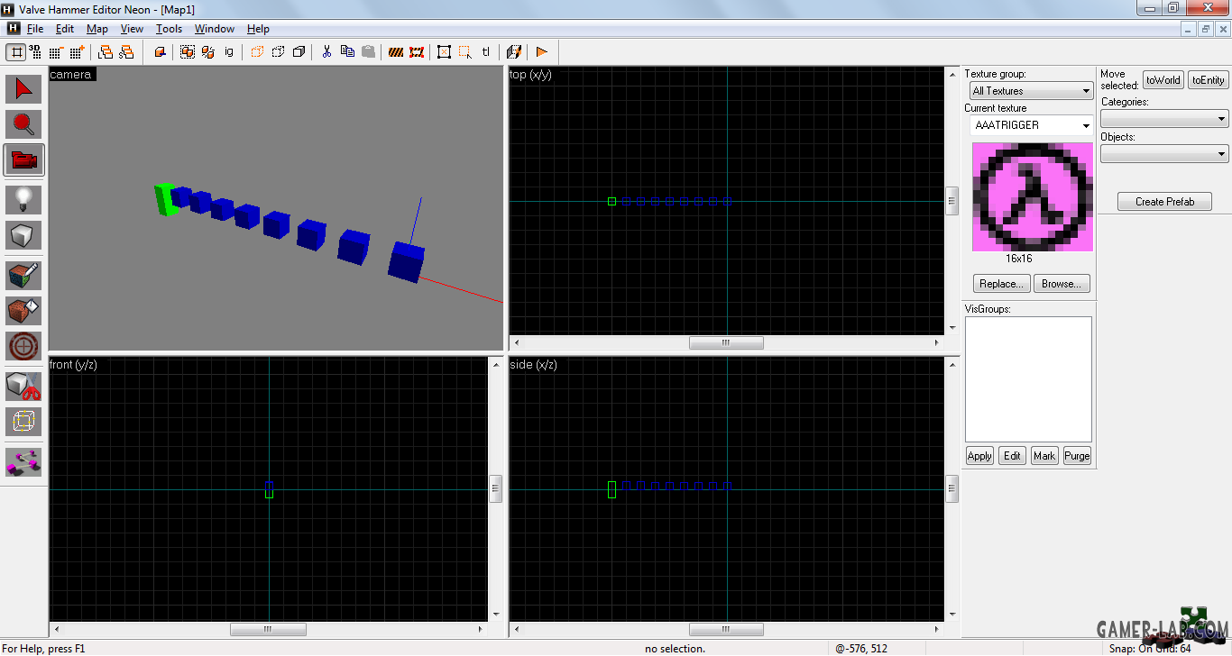Toggle scaling texture lock icon

[x=514, y=52]
